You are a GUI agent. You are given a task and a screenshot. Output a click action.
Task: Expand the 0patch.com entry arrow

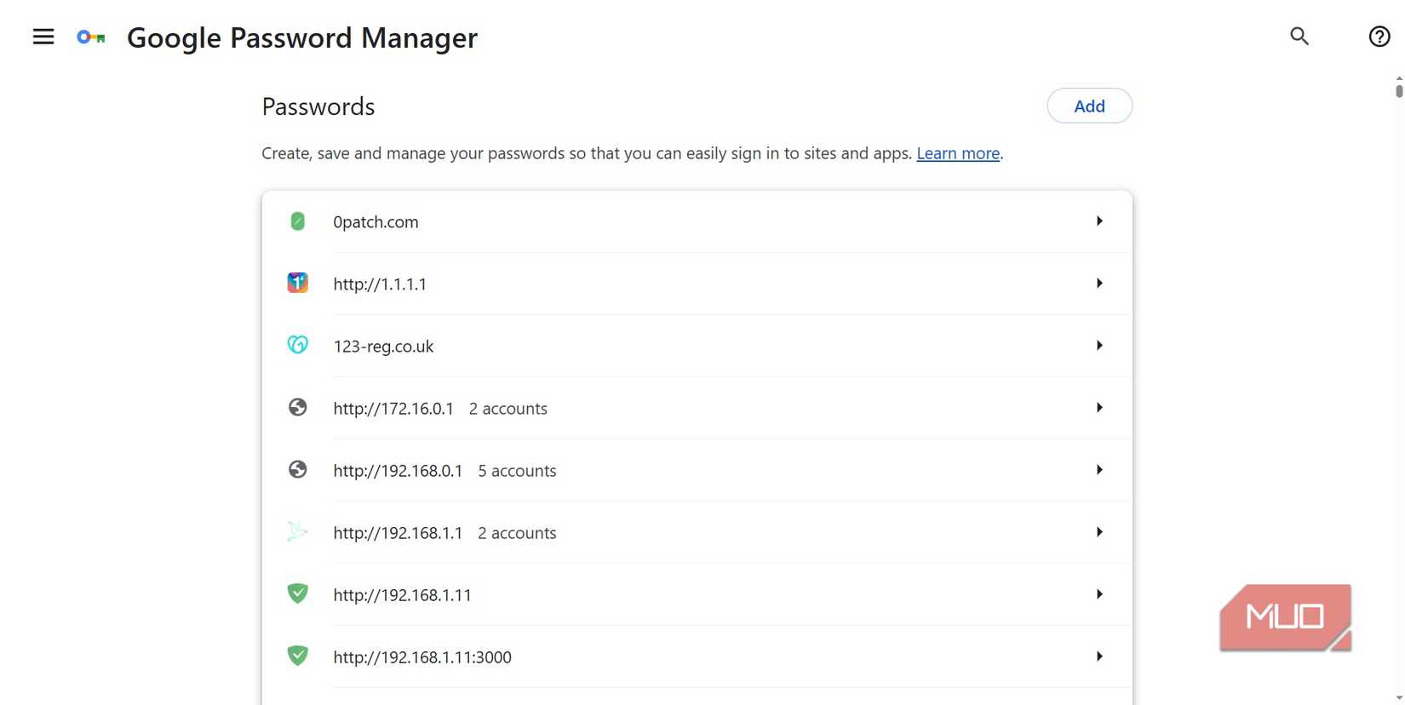pyautogui.click(x=1099, y=221)
